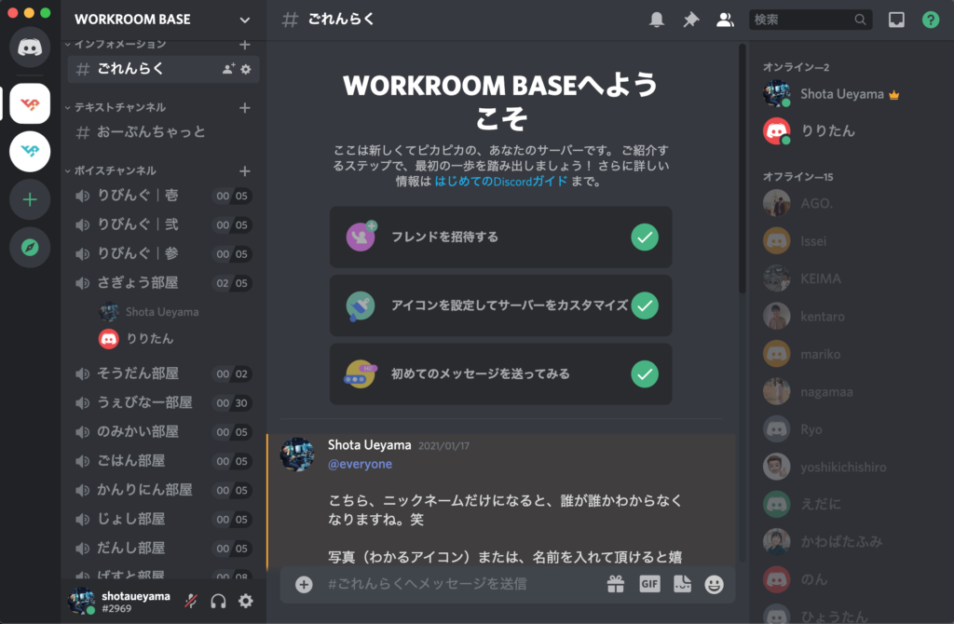
Task: Open notification settings bell icon
Action: 657,20
